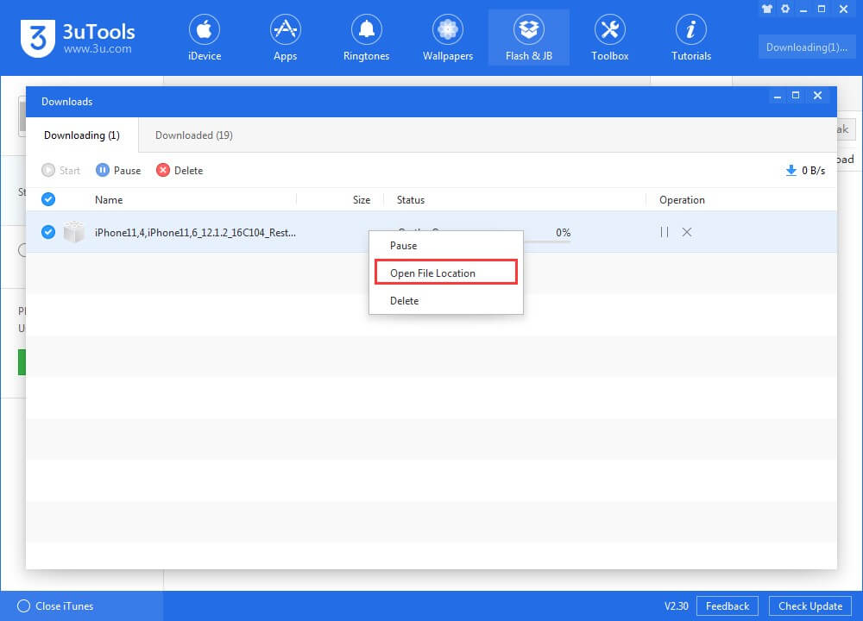Pause the iPhone11,4 firmware row via operation icon
The image size is (863, 621).
(665, 232)
